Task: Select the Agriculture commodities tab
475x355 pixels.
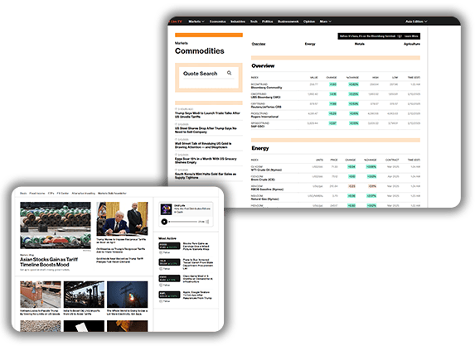Action: coord(412,44)
